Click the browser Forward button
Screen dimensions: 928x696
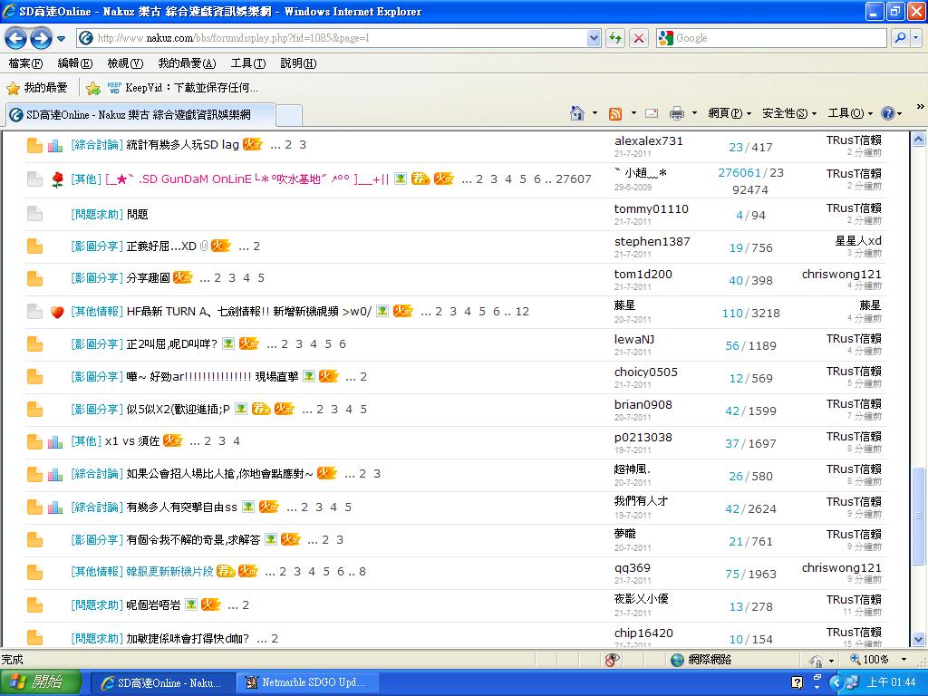point(40,38)
